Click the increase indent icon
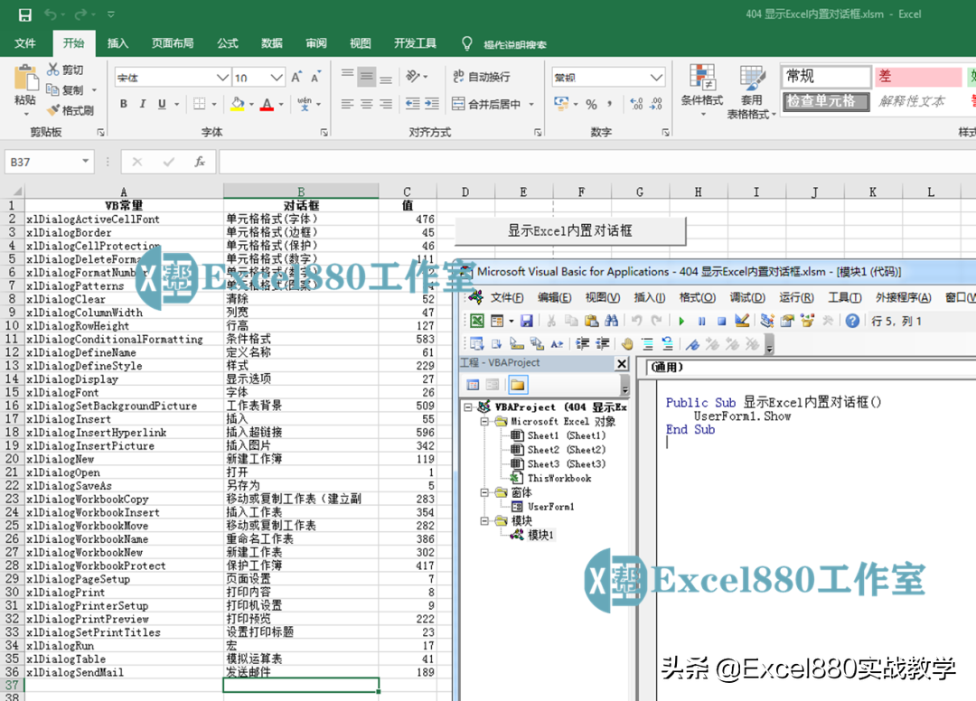The height and width of the screenshot is (701, 976). point(432,104)
